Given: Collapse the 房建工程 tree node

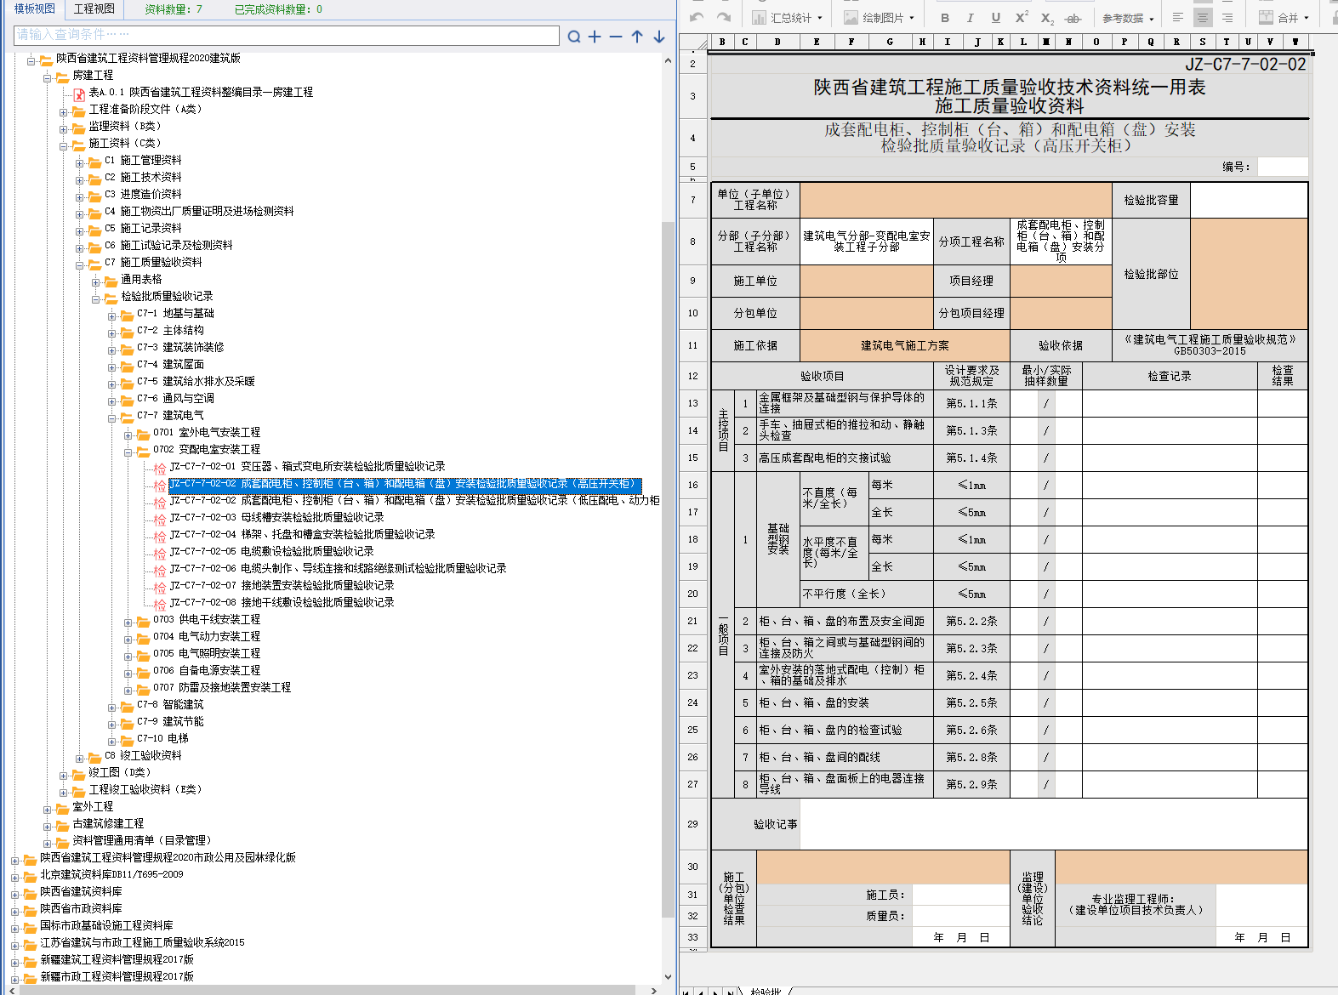Looking at the screenshot, I should tap(48, 77).
